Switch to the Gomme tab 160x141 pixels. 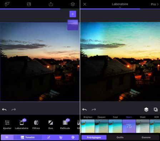point(146,137)
